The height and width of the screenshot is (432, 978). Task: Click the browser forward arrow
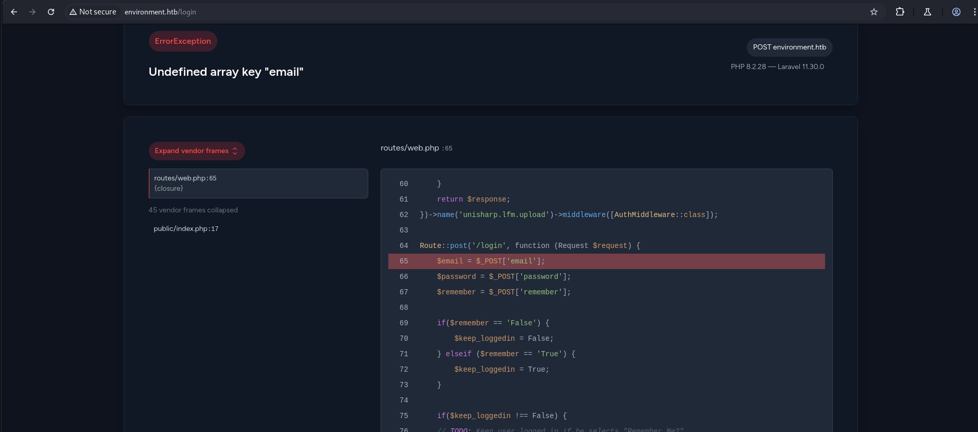pos(32,12)
